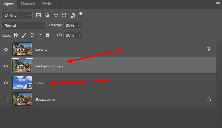222x128 pixels.
Task: Expand the Opacity slider dropdown arrow
Action: pyautogui.click(x=79, y=26)
